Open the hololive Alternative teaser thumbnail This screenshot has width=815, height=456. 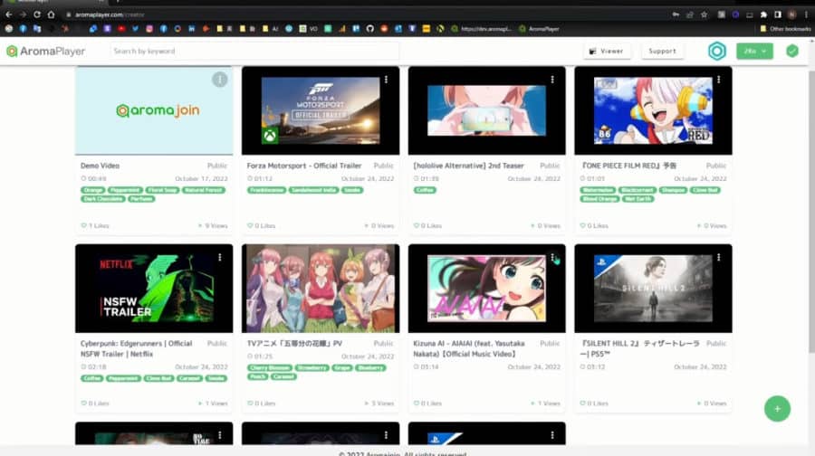click(x=487, y=110)
